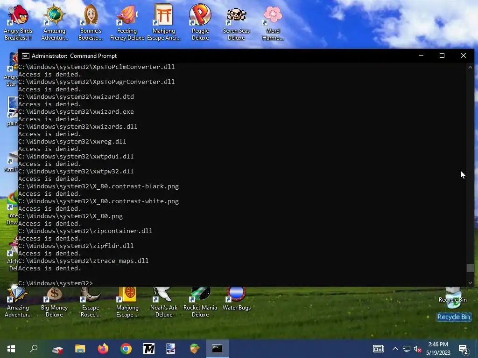Open the grass block taskbar app

coord(195,349)
